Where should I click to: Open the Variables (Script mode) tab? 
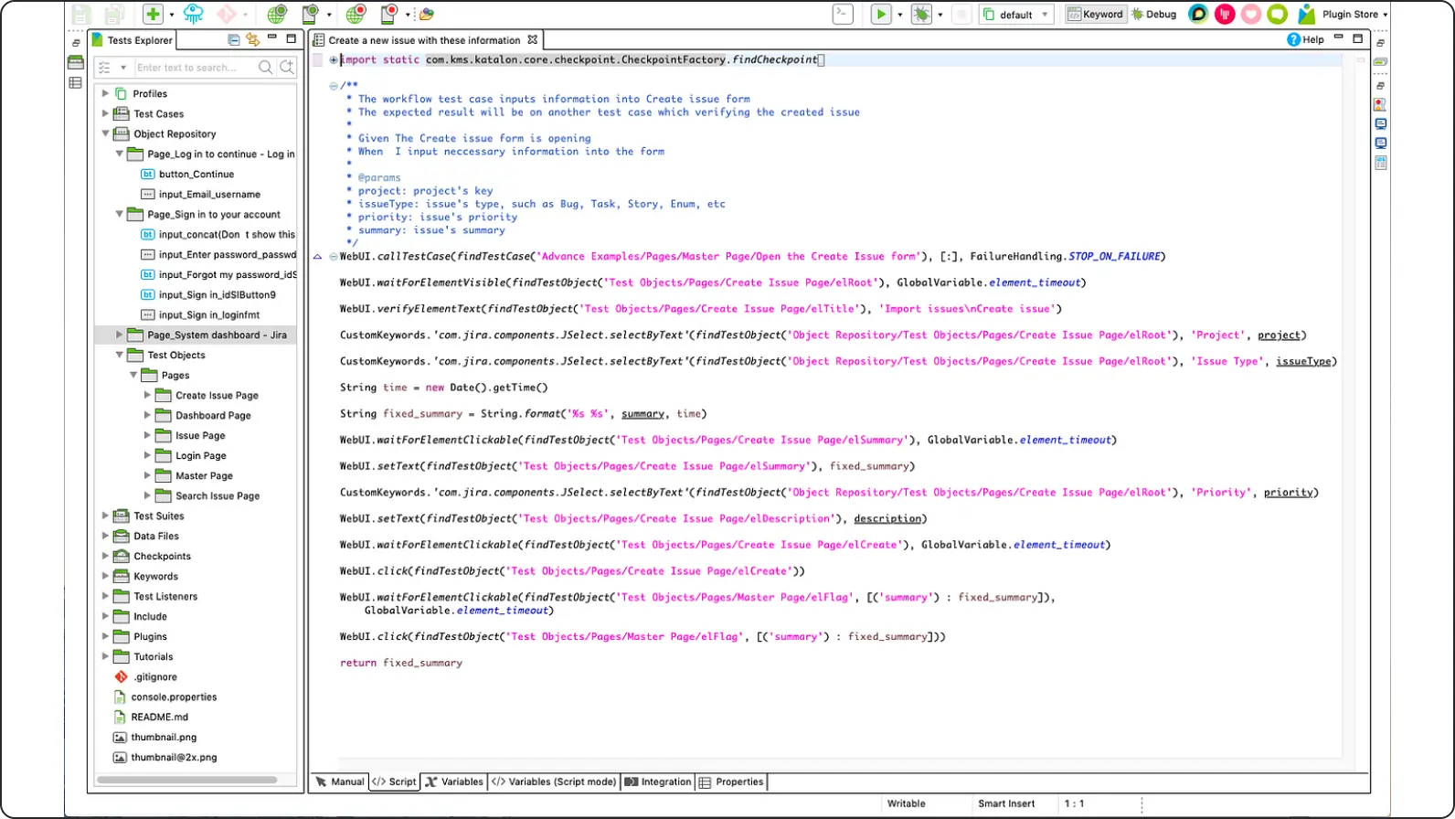point(554,782)
